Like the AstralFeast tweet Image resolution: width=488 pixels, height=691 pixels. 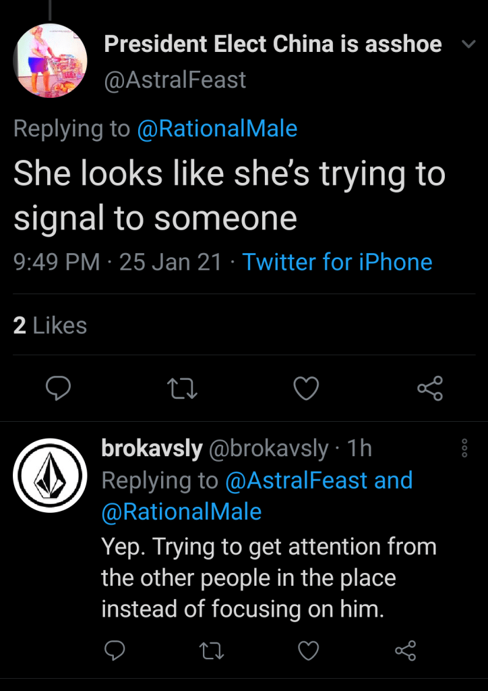[x=307, y=388]
